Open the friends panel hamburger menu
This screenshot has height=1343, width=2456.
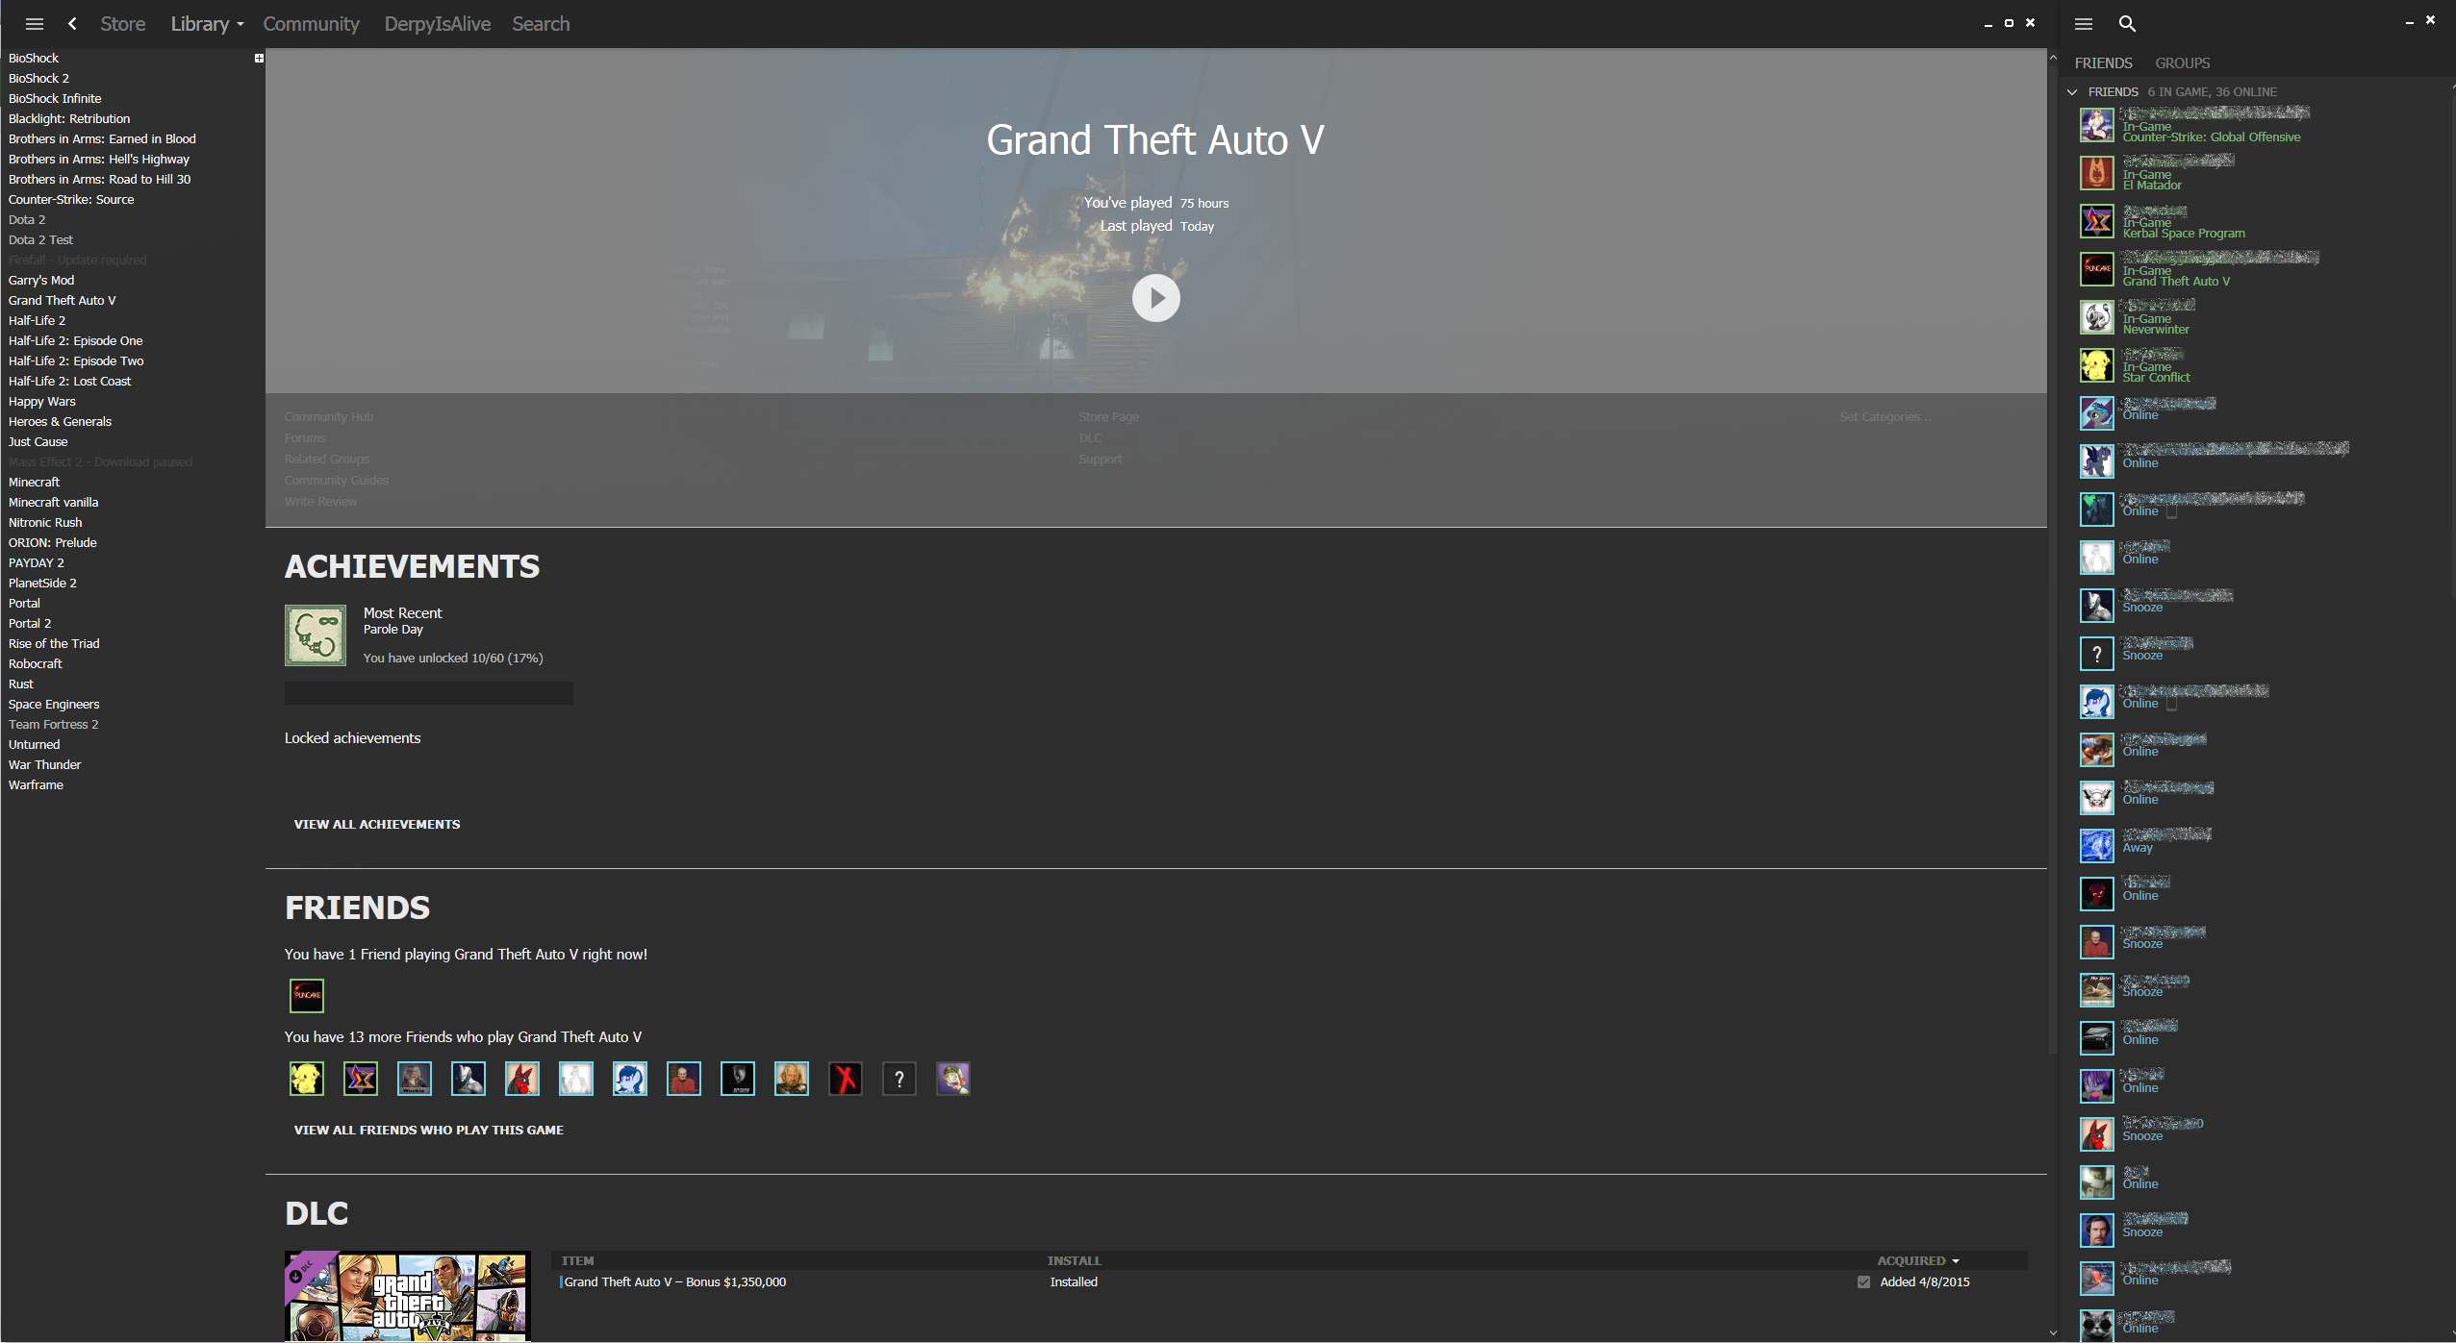pyautogui.click(x=2084, y=24)
